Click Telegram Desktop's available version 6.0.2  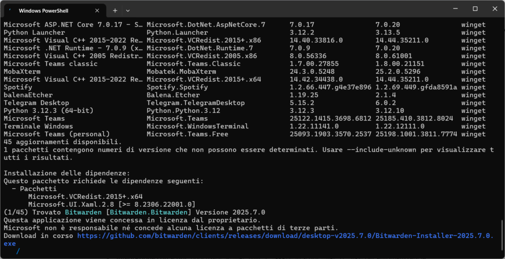coord(385,103)
